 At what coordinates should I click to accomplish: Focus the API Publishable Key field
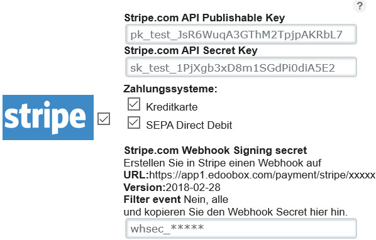pyautogui.click(x=241, y=35)
